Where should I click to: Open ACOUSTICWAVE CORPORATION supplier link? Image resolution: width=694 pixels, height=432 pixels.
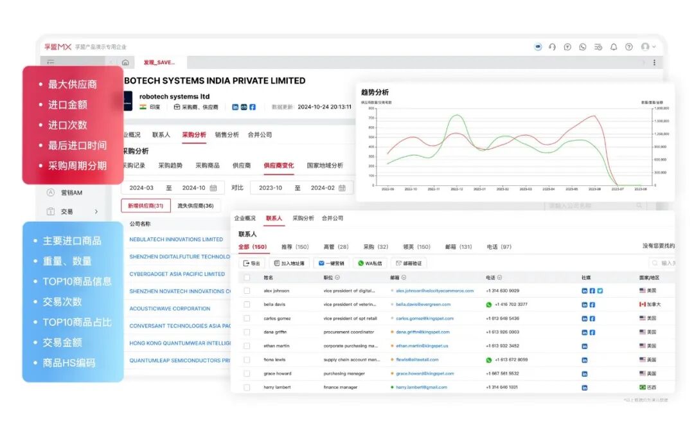(x=170, y=309)
